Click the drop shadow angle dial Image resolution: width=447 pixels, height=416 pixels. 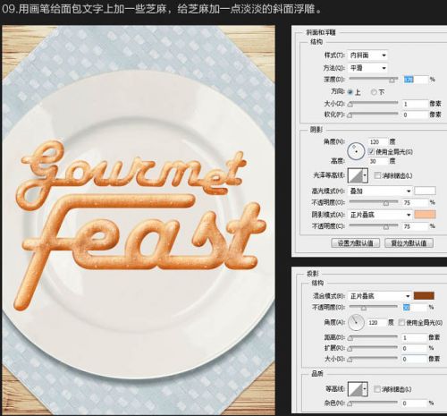(x=356, y=322)
